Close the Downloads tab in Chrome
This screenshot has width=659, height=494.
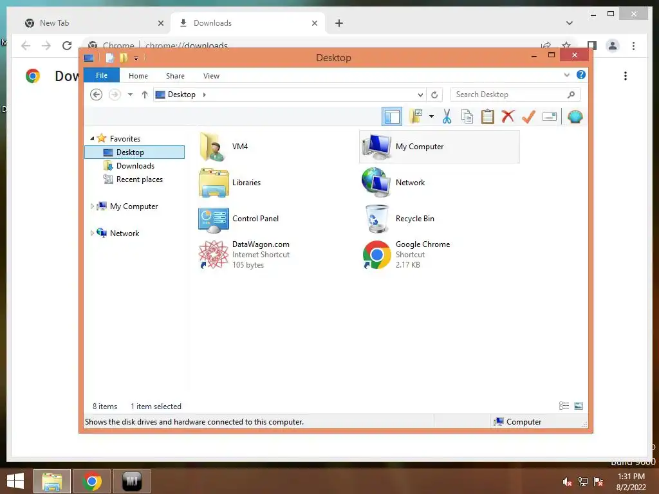(314, 23)
